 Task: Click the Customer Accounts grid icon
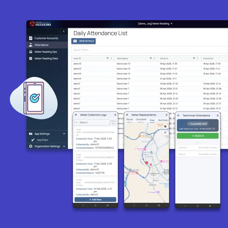coord(31,38)
